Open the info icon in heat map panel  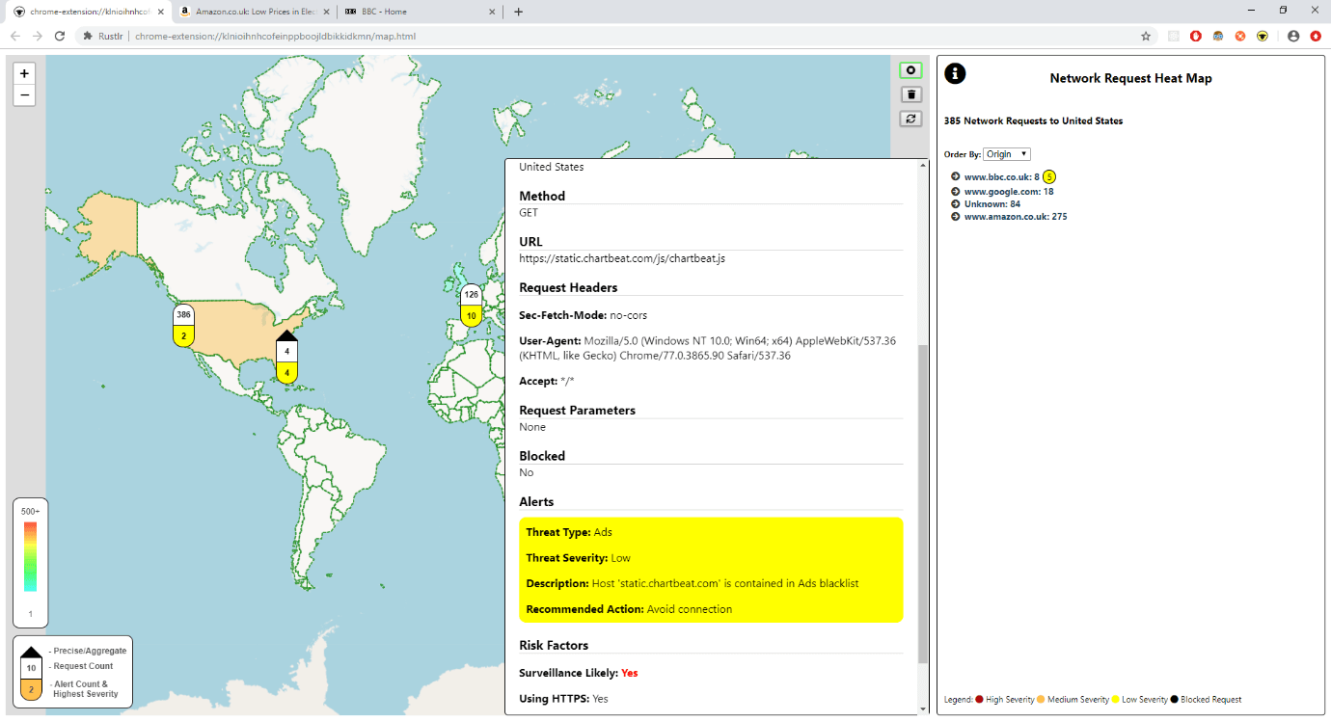click(955, 74)
